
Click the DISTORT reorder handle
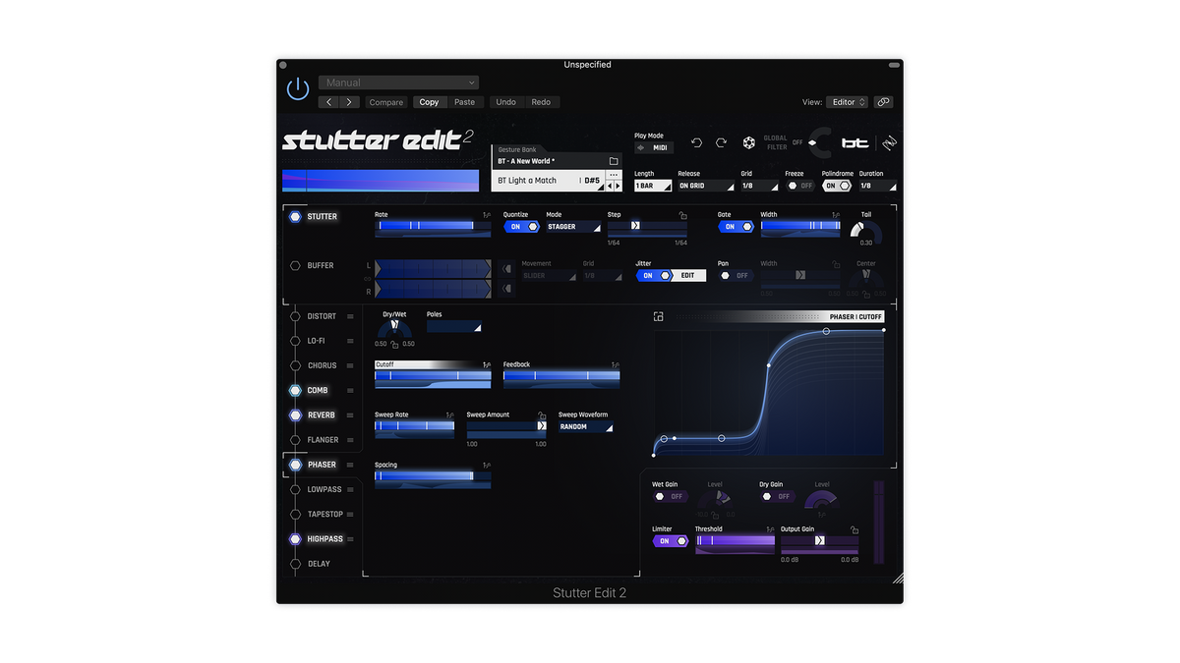[350, 316]
